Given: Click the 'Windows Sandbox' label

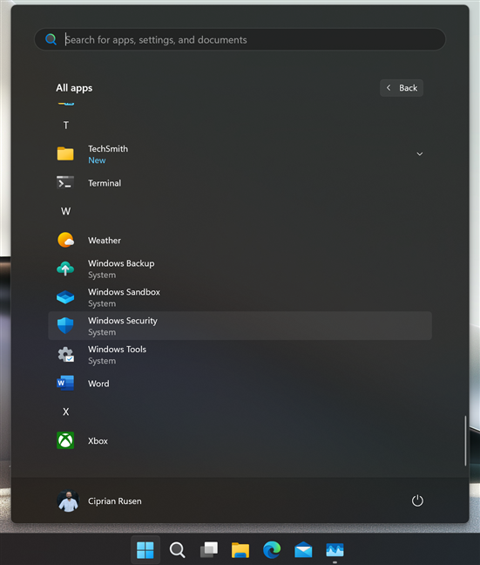Looking at the screenshot, I should coord(125,292).
